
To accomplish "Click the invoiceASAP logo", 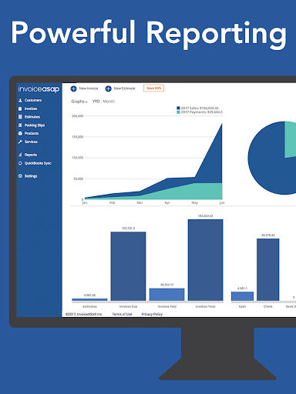I will click(x=39, y=89).
